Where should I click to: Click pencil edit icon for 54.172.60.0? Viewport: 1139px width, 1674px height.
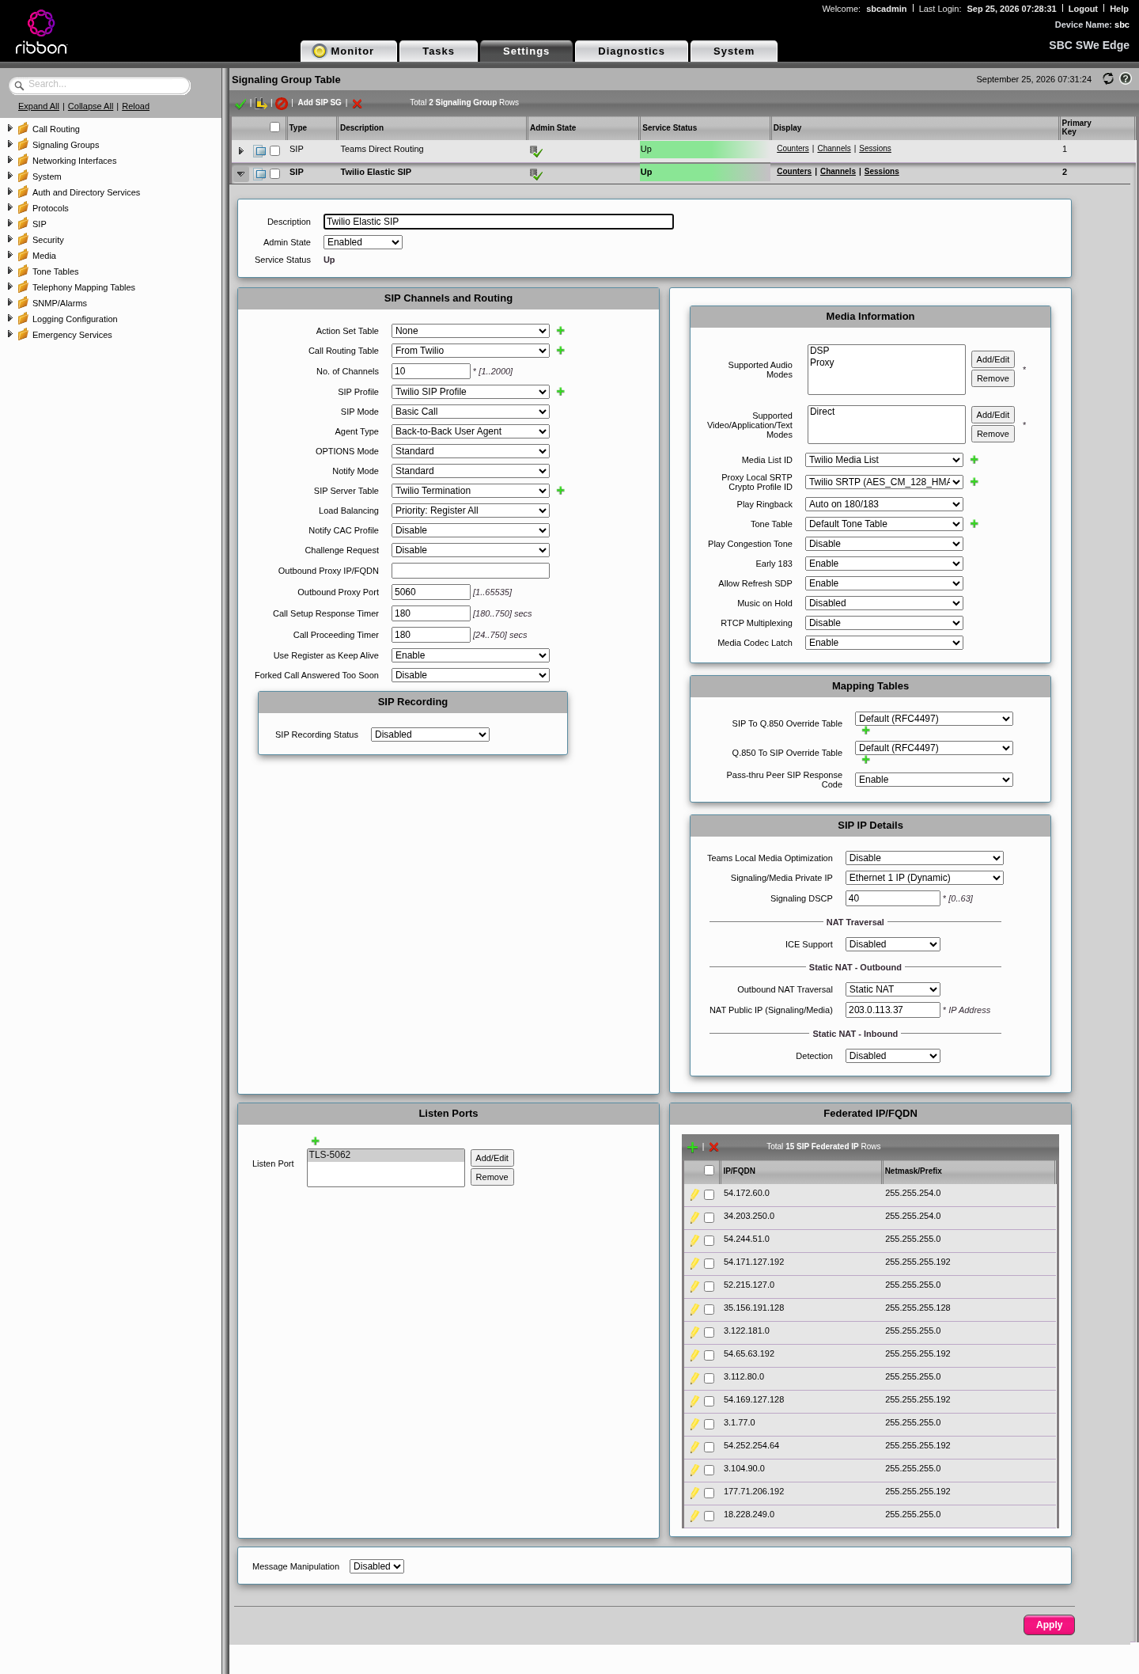click(x=694, y=1194)
